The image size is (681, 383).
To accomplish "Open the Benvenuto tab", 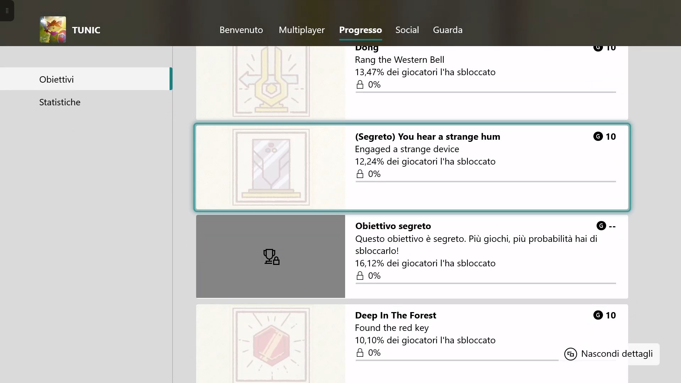I will tap(241, 30).
